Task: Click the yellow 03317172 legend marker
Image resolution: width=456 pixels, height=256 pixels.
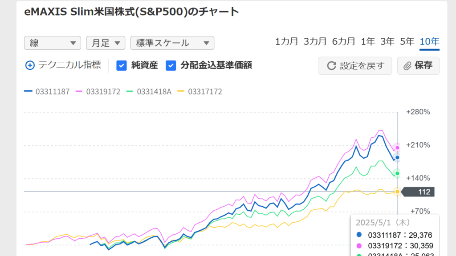Action: (x=181, y=91)
